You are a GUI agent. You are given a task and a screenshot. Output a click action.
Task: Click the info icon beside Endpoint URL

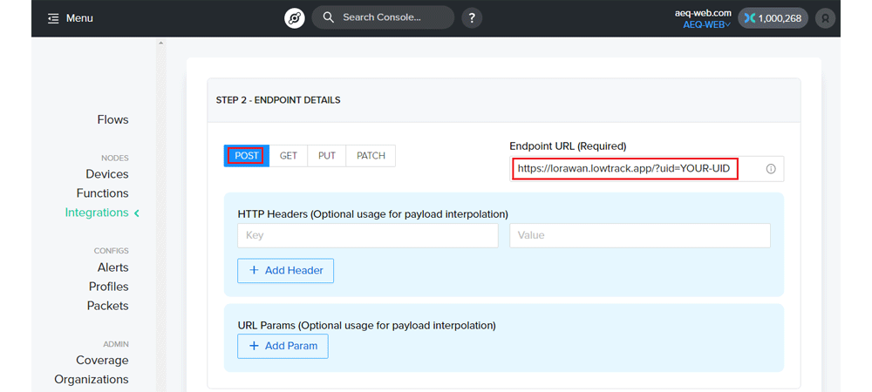point(771,169)
